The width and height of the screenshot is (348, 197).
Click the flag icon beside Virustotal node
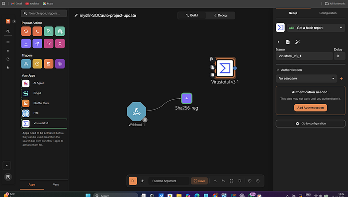click(x=212, y=59)
